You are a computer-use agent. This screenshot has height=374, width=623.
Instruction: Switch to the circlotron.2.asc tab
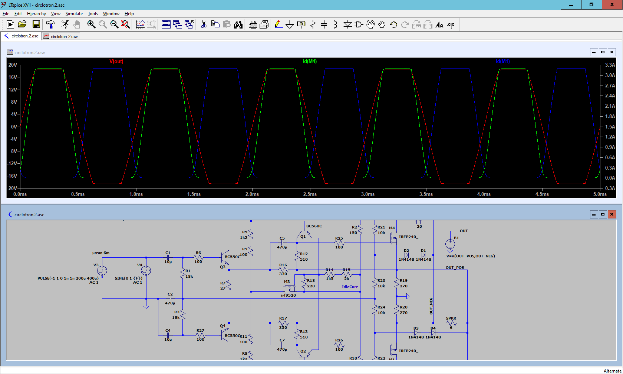pos(22,36)
